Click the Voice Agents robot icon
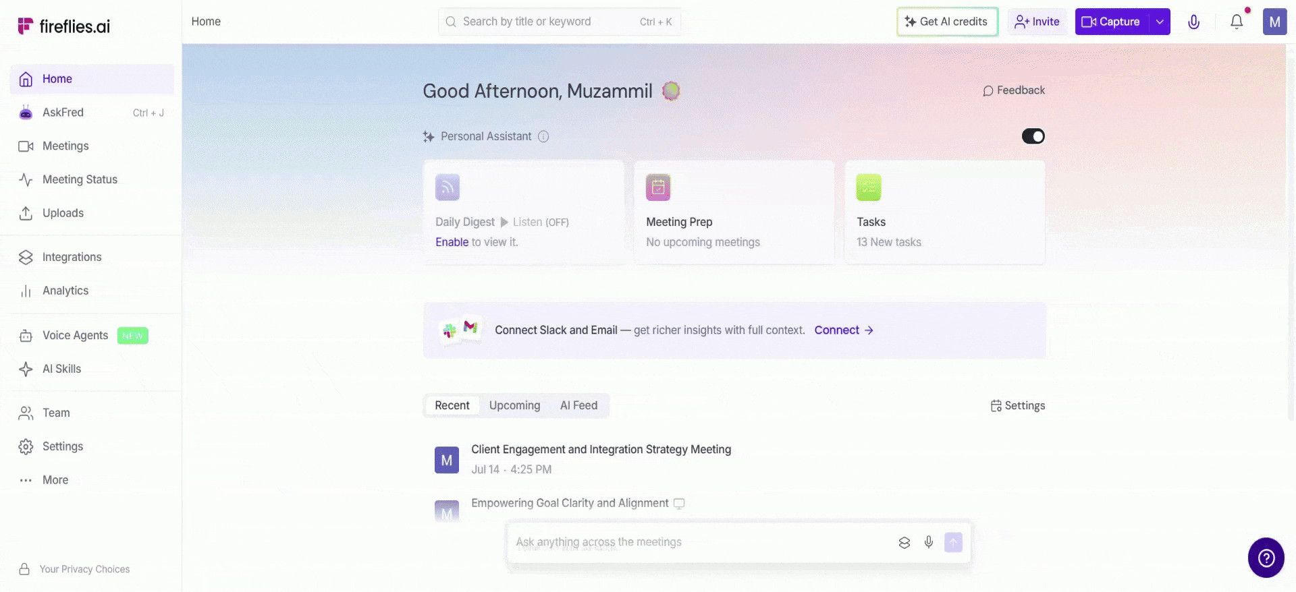 pos(26,336)
